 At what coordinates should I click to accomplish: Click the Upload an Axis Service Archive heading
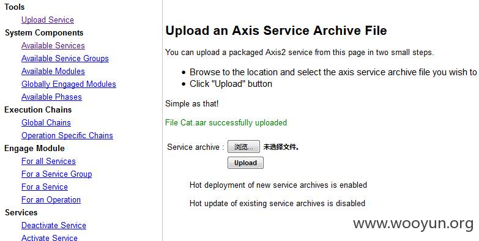[x=276, y=31]
